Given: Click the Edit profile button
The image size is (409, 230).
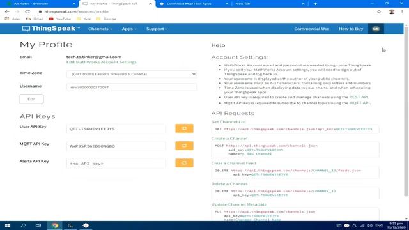Looking at the screenshot, I should pyautogui.click(x=31, y=99).
